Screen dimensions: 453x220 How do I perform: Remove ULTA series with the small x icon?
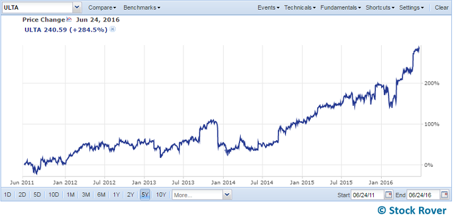(x=113, y=29)
